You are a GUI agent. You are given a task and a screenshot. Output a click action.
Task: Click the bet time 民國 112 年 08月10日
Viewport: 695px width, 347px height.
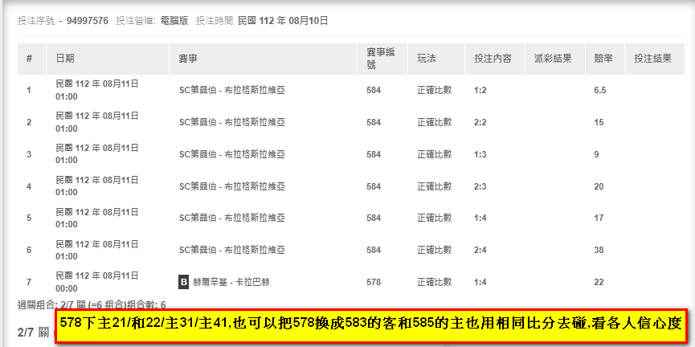[283, 20]
